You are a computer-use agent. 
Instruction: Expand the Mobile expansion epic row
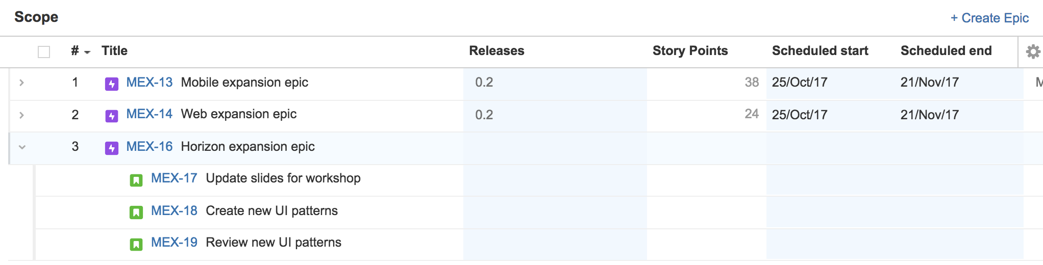(21, 83)
